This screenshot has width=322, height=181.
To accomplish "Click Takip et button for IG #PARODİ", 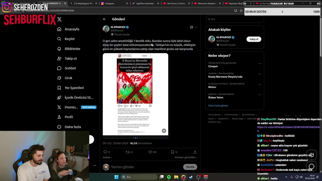I will pyautogui.click(x=254, y=39).
